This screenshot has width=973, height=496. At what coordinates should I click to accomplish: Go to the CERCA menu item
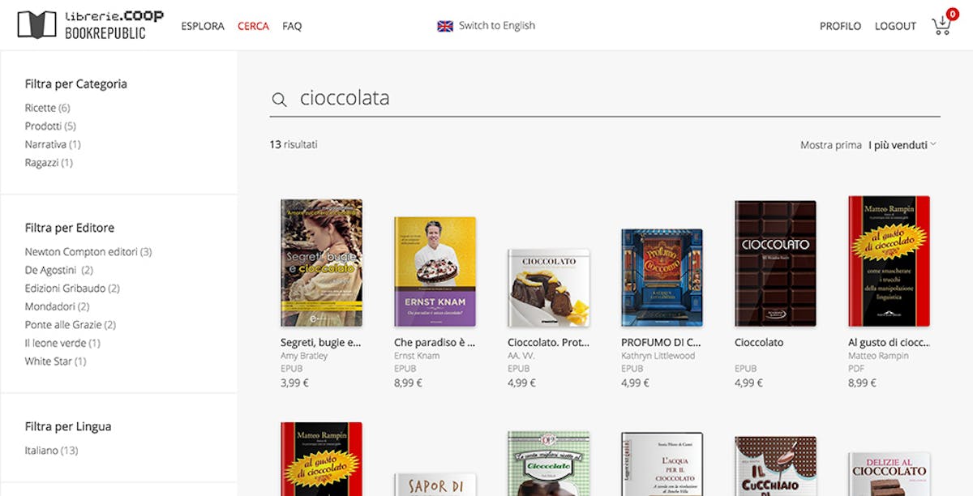pos(253,26)
